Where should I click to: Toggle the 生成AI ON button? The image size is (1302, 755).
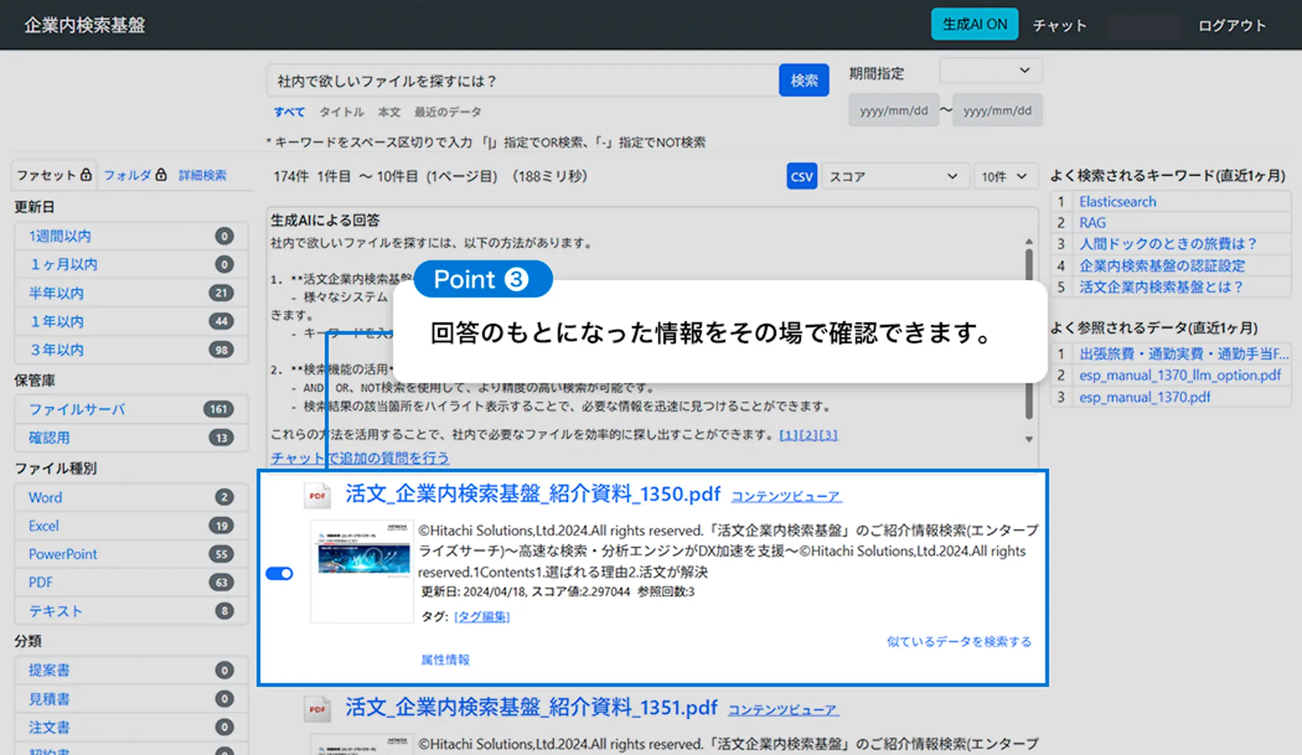(x=974, y=25)
